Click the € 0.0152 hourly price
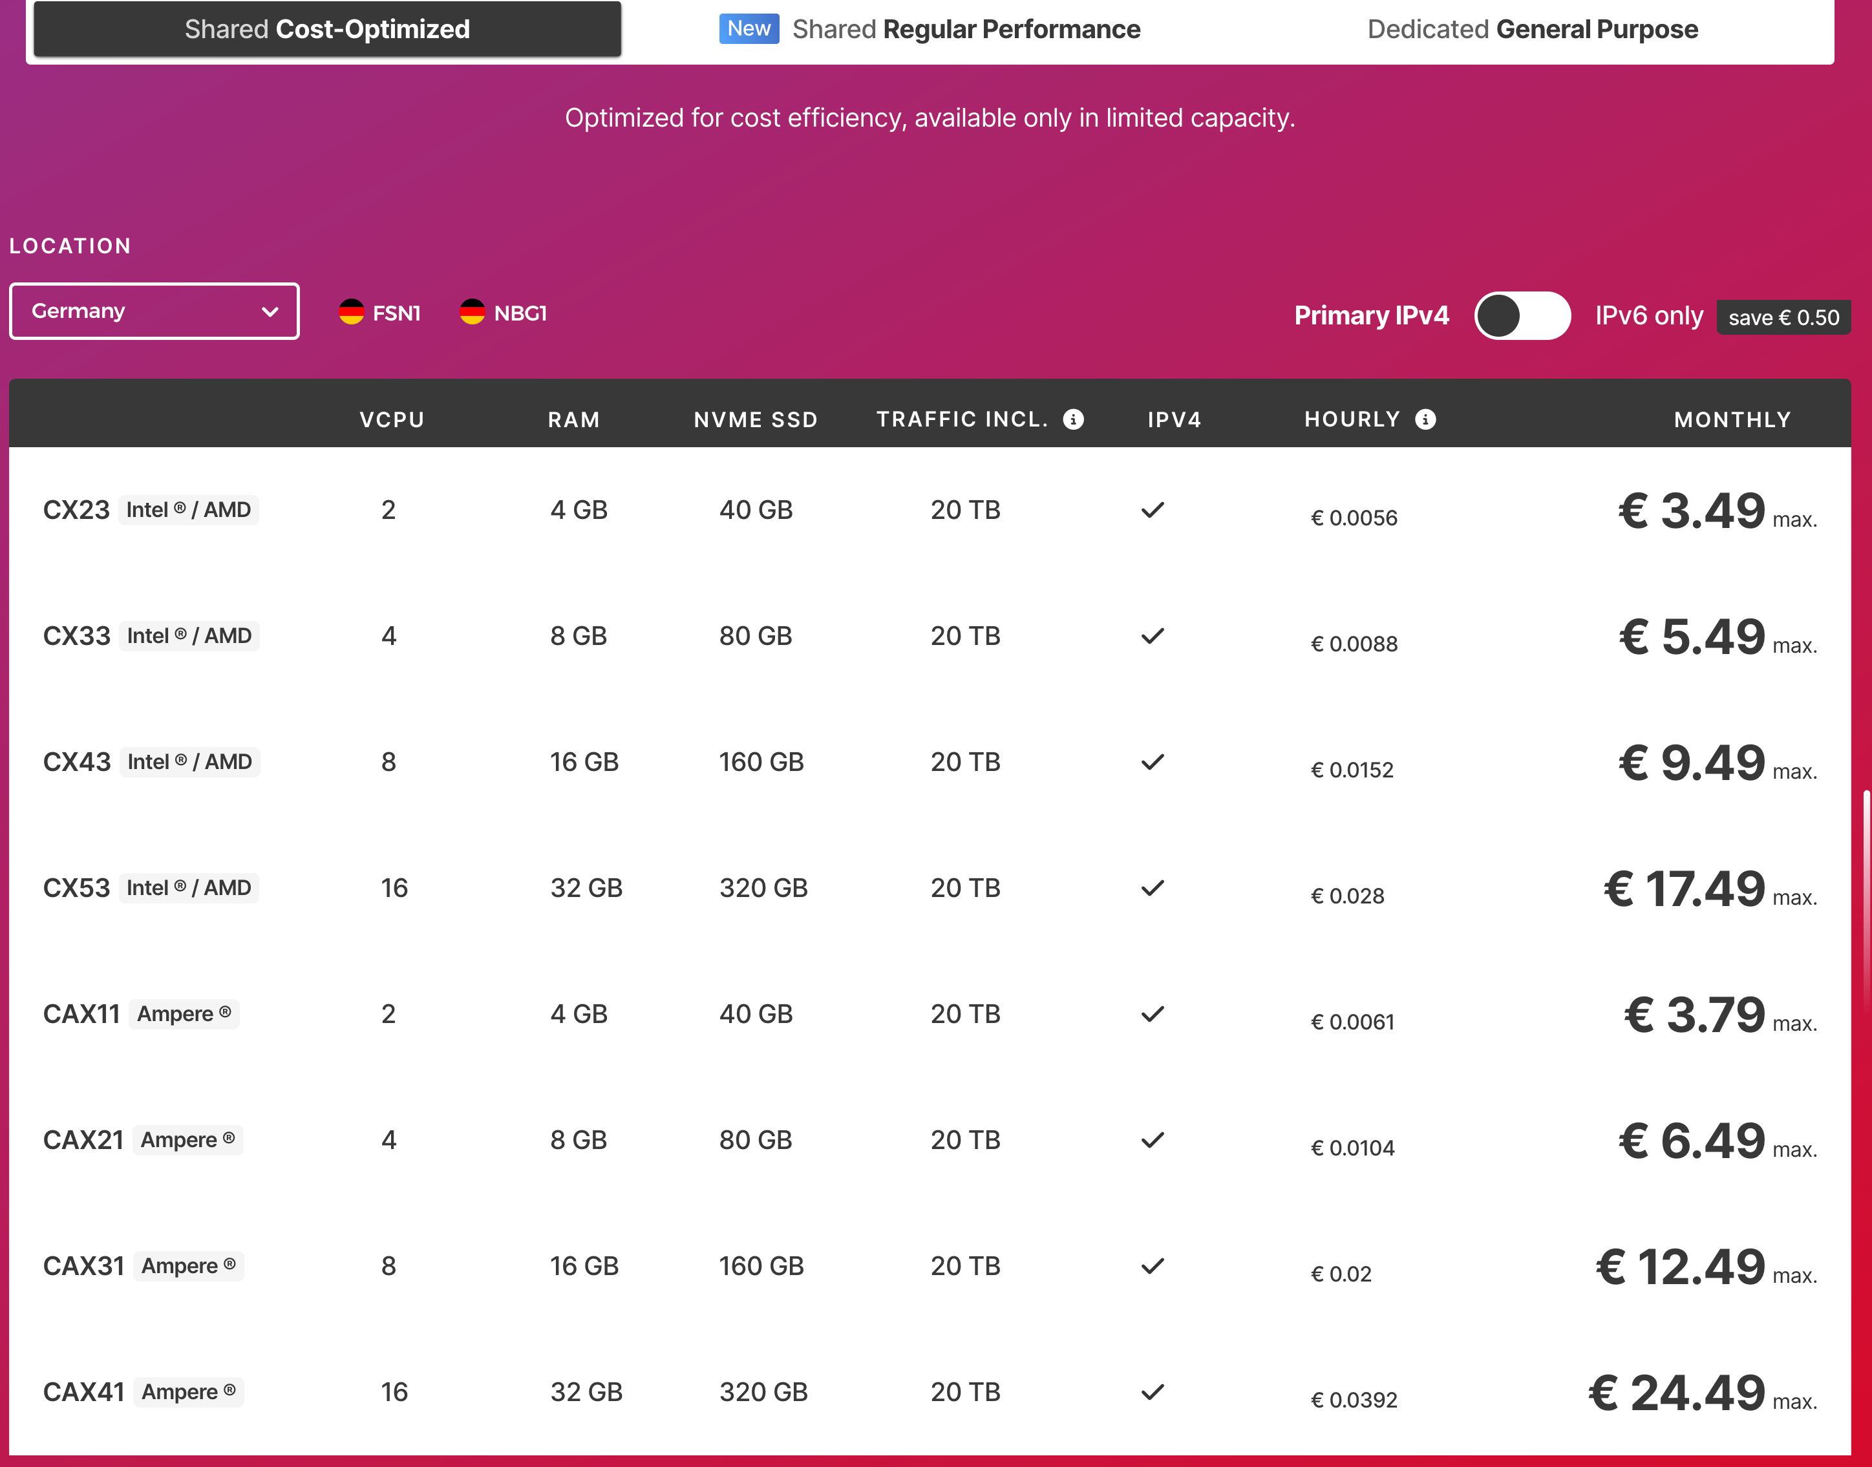The height and width of the screenshot is (1467, 1872). [x=1352, y=770]
